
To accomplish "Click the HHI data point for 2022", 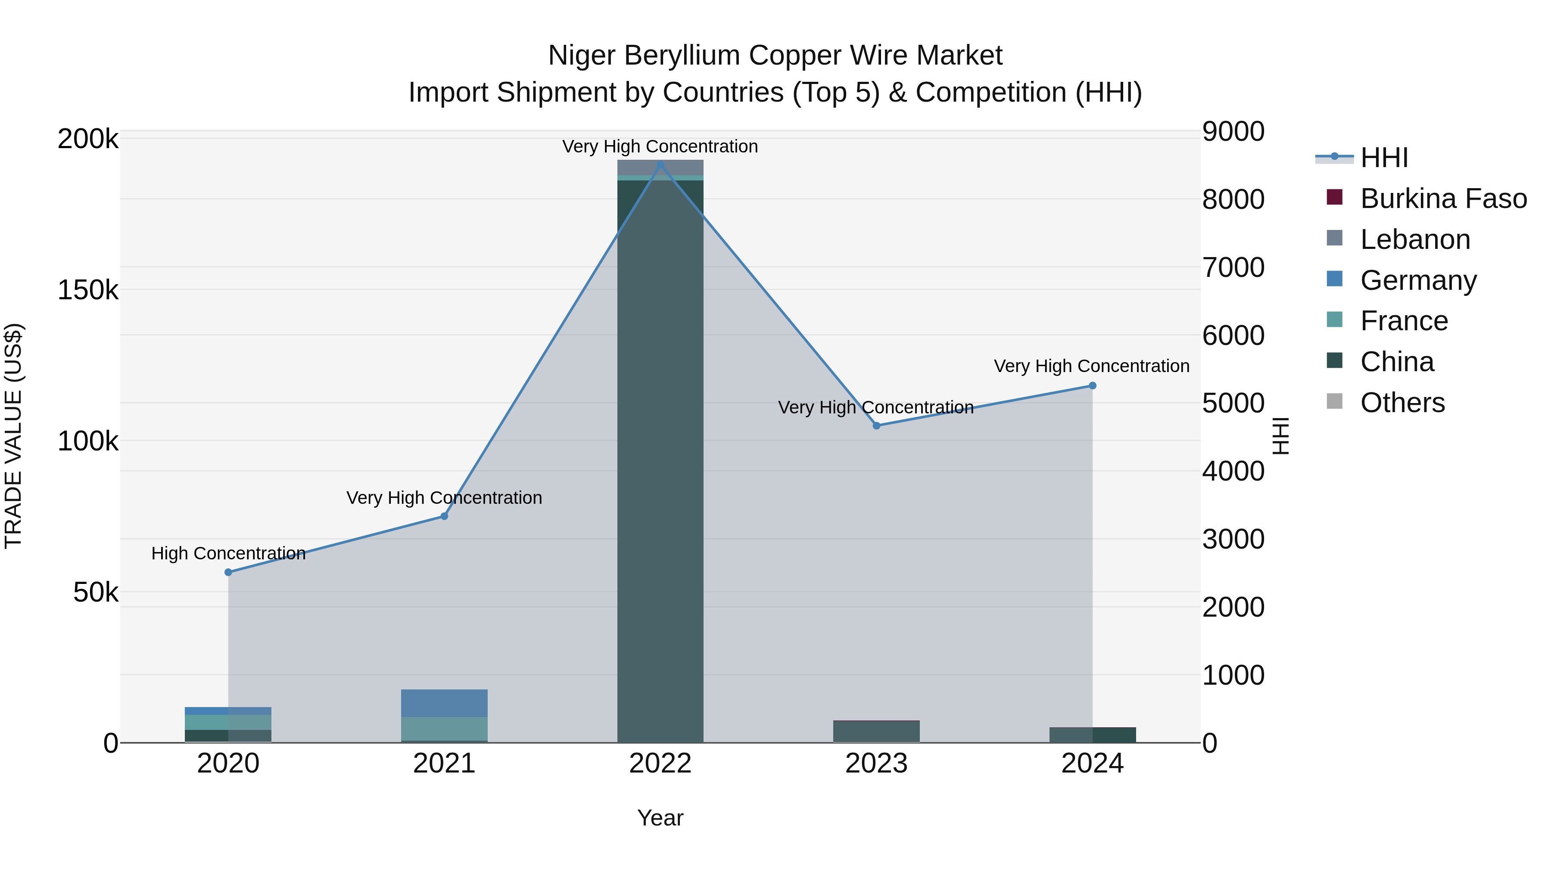I will click(x=660, y=164).
